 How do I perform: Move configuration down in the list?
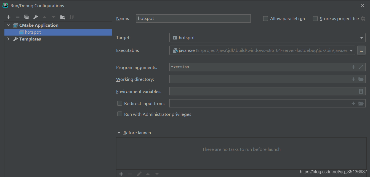pyautogui.click(x=53, y=17)
